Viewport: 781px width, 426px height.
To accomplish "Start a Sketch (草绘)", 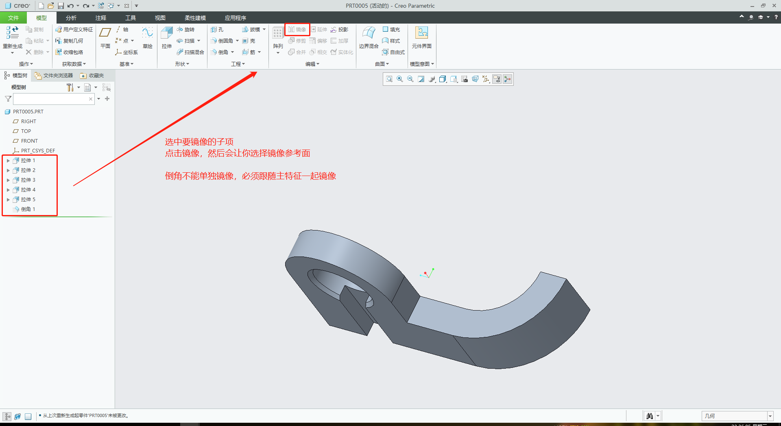I will pos(147,37).
